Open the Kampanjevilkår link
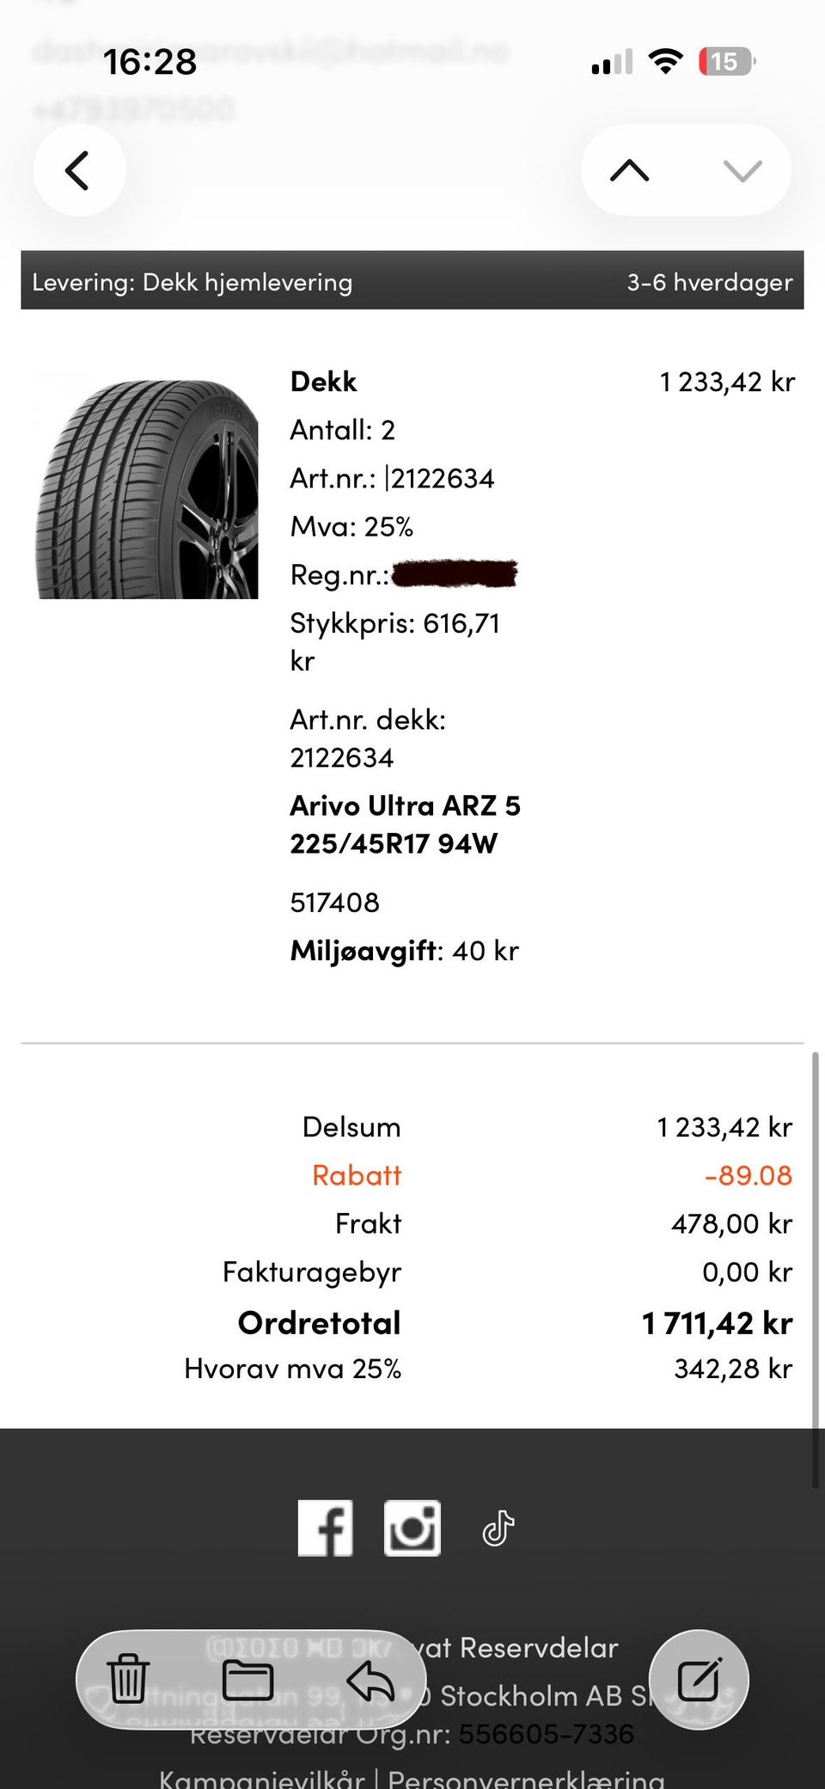Screen dimensions: 825x1789 click(x=262, y=1776)
